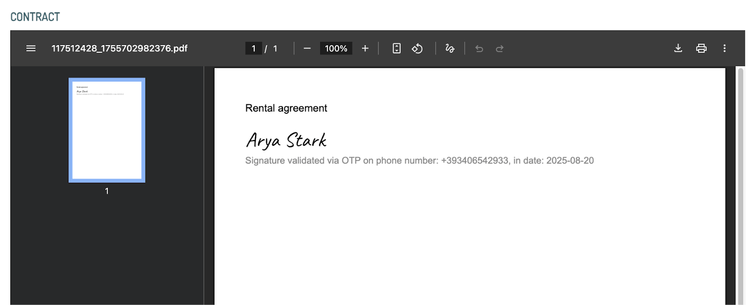
Task: Click the zoom in plus icon
Action: [365, 48]
